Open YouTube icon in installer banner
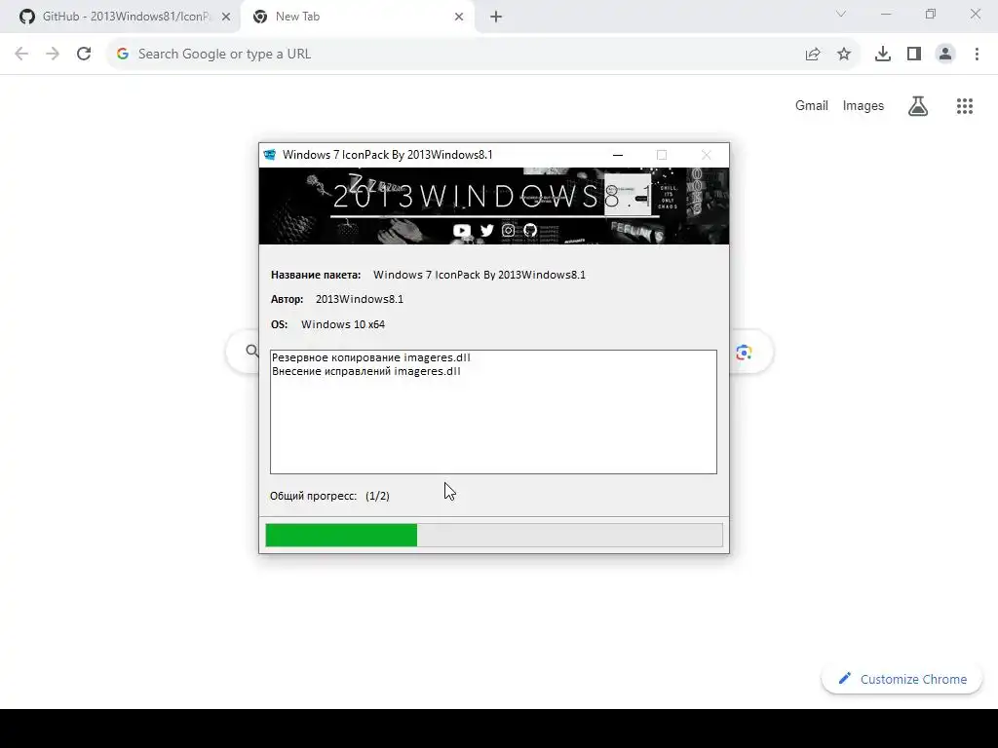Viewport: 998px width, 748px height. pos(462,230)
